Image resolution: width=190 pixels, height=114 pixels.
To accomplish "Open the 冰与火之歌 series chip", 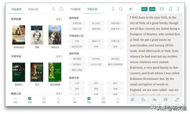I will tap(96, 64).
